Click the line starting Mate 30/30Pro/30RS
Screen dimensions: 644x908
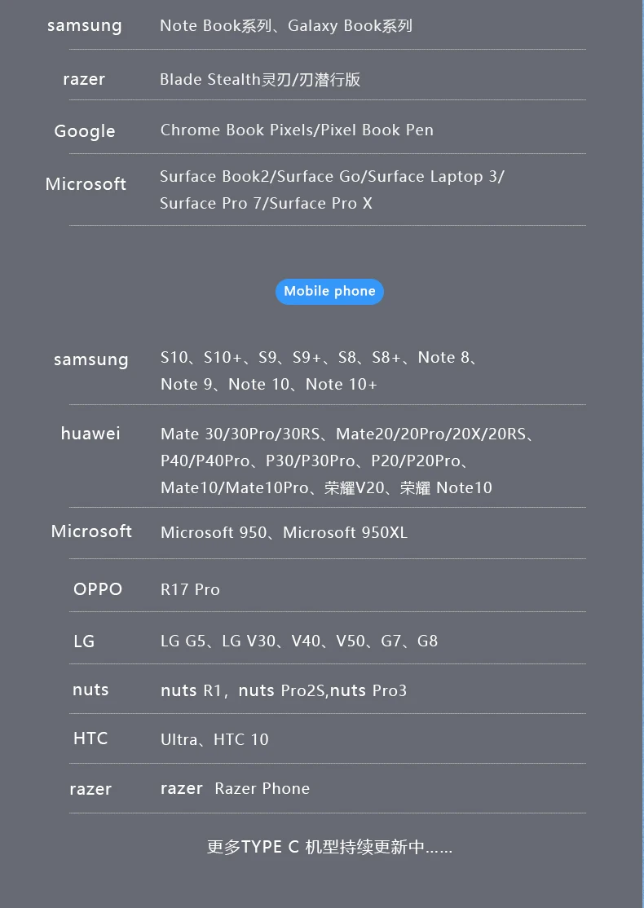(347, 434)
